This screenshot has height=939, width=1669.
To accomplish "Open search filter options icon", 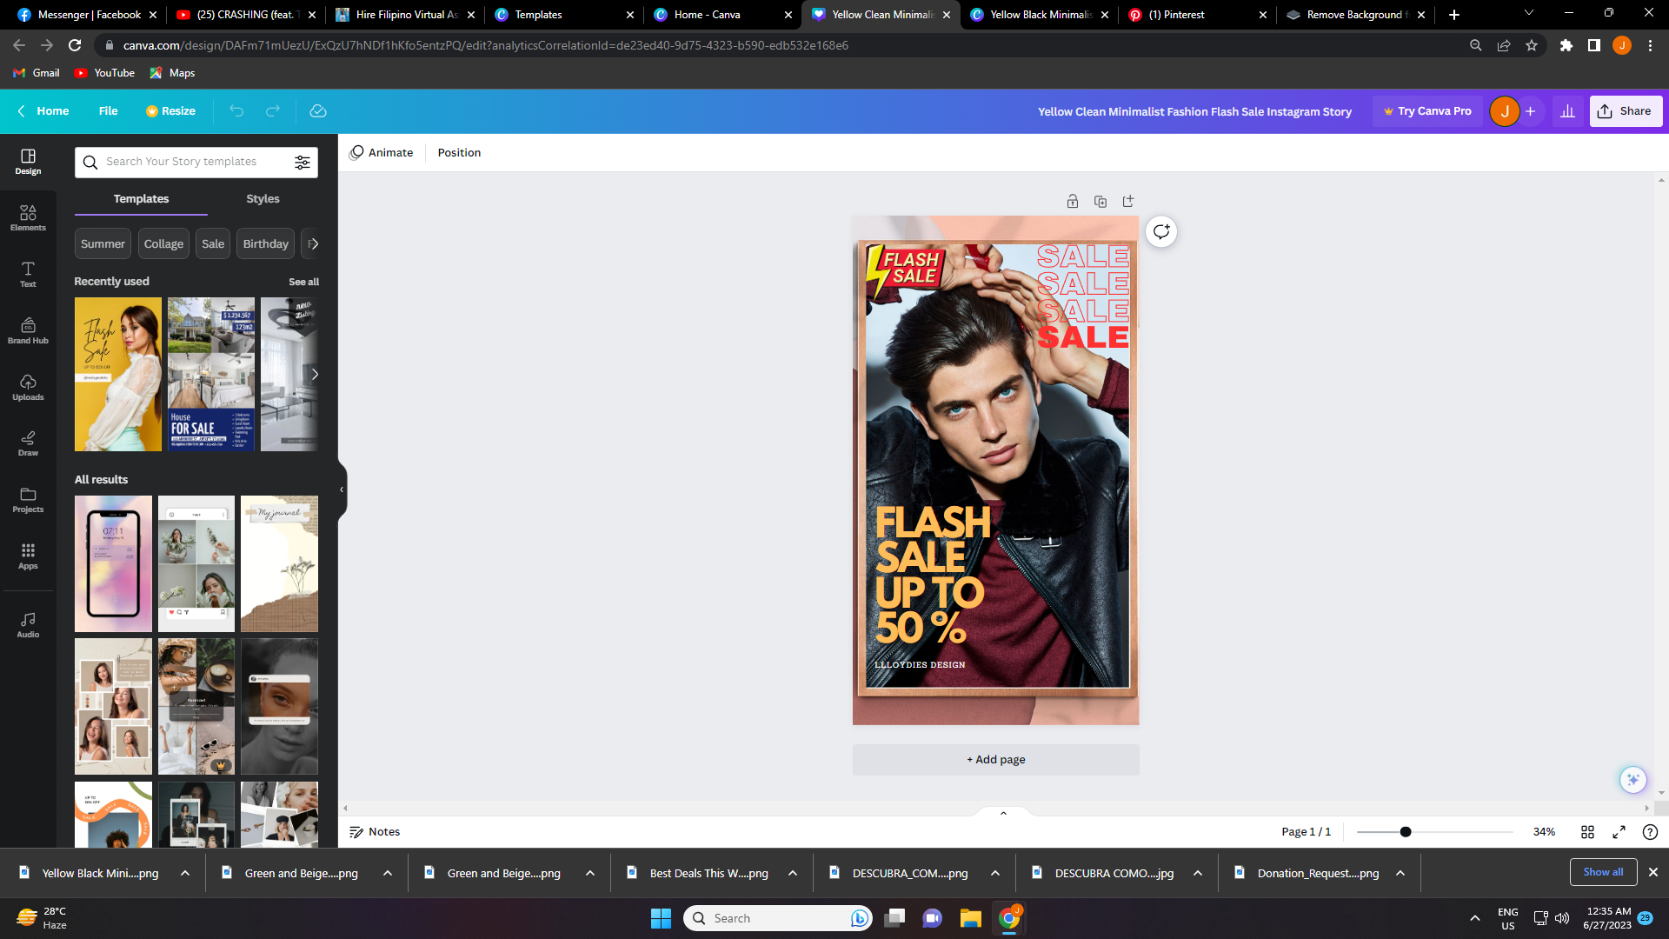I will click(303, 163).
